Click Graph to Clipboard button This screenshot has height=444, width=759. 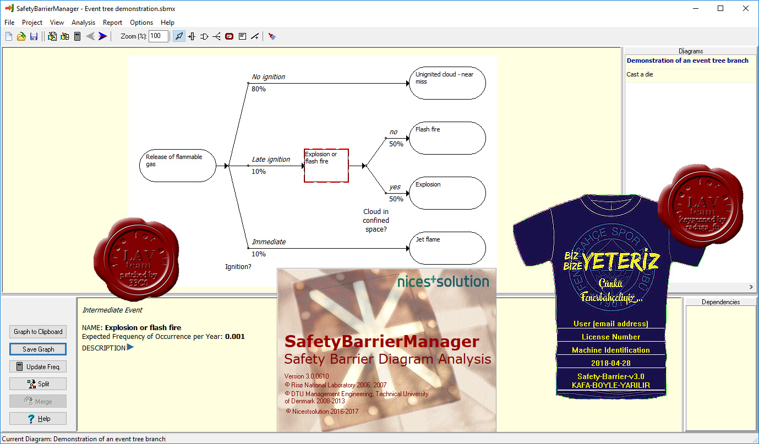pos(38,332)
